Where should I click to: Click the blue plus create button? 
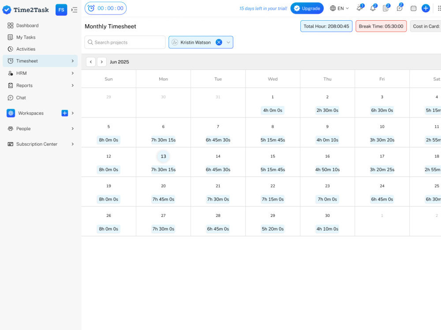[426, 8]
